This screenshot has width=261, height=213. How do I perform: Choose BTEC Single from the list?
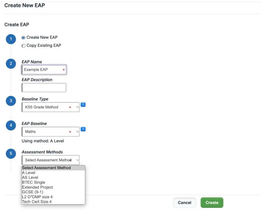click(53, 182)
